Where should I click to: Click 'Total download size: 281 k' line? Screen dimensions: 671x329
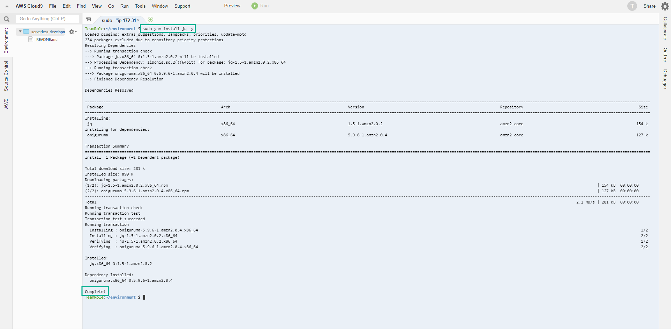pyautogui.click(x=115, y=169)
